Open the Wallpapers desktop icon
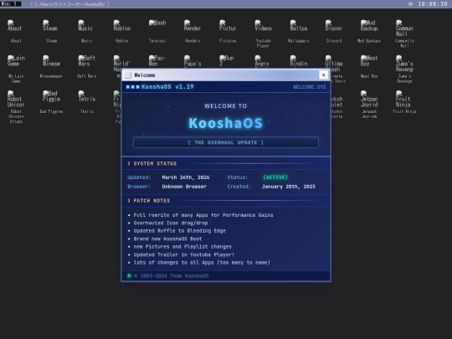Screen dimensions: 452x339 click(298, 32)
